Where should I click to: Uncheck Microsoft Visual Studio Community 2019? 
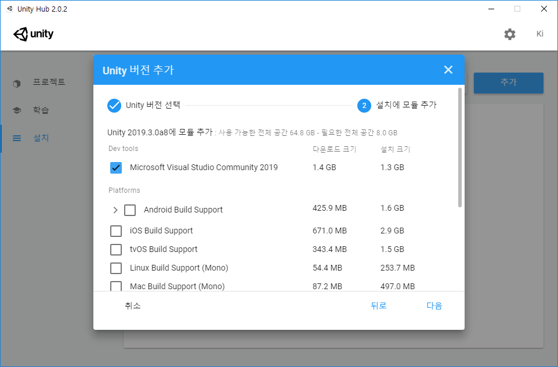click(116, 167)
